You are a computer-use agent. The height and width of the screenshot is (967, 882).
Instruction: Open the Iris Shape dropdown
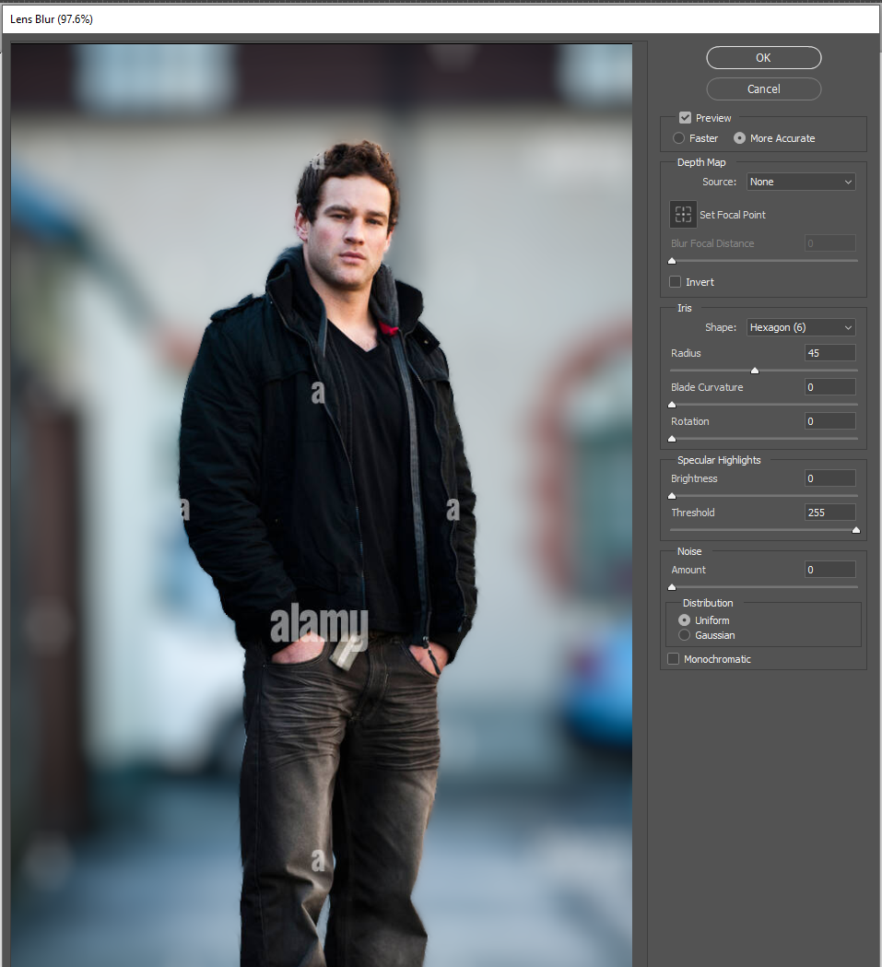click(800, 327)
